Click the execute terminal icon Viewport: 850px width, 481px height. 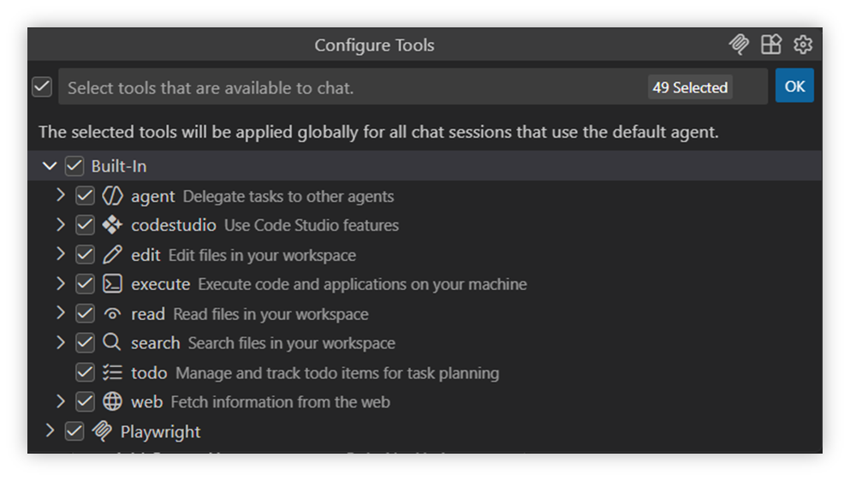click(x=113, y=284)
